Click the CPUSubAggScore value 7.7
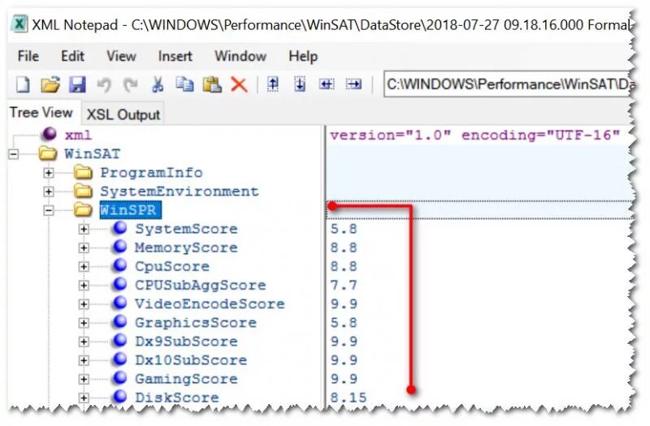Image resolution: width=650 pixels, height=426 pixels. pyautogui.click(x=344, y=285)
